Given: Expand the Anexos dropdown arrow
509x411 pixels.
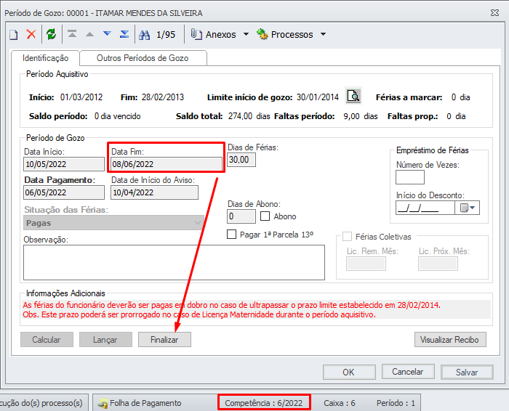Looking at the screenshot, I should [x=246, y=34].
